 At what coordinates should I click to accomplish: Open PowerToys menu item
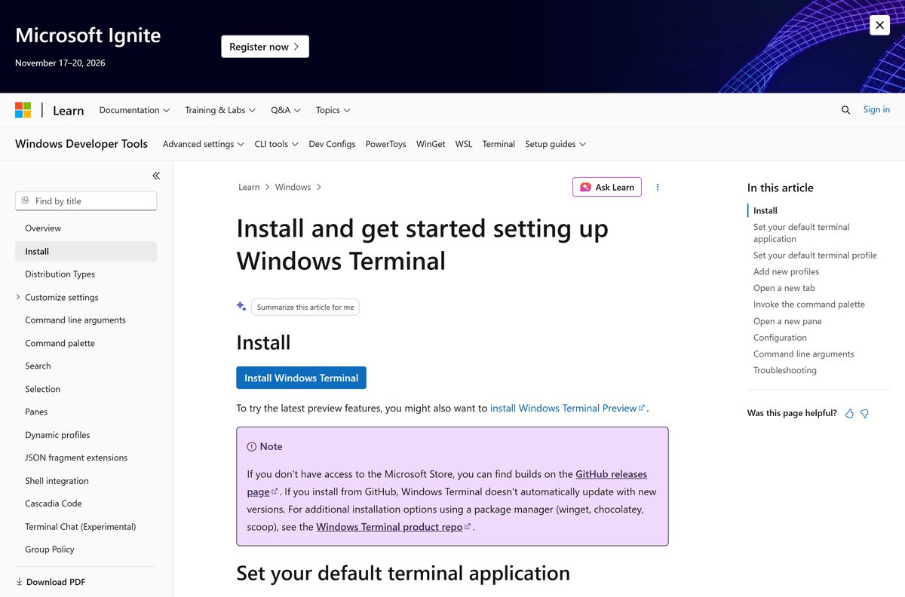(x=386, y=144)
